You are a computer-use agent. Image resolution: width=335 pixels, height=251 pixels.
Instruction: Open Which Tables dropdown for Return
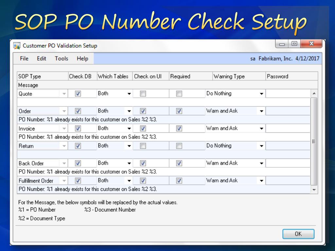(129, 146)
